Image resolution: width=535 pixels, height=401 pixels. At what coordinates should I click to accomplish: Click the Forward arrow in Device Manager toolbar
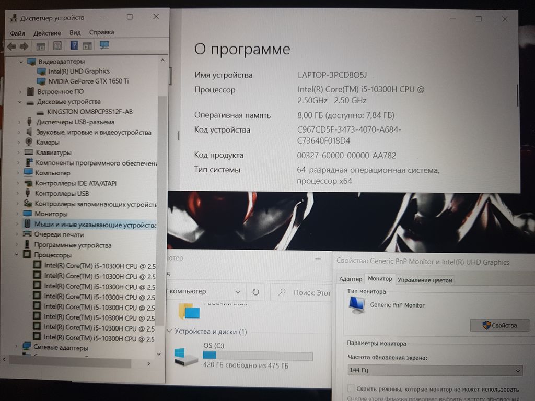point(24,46)
